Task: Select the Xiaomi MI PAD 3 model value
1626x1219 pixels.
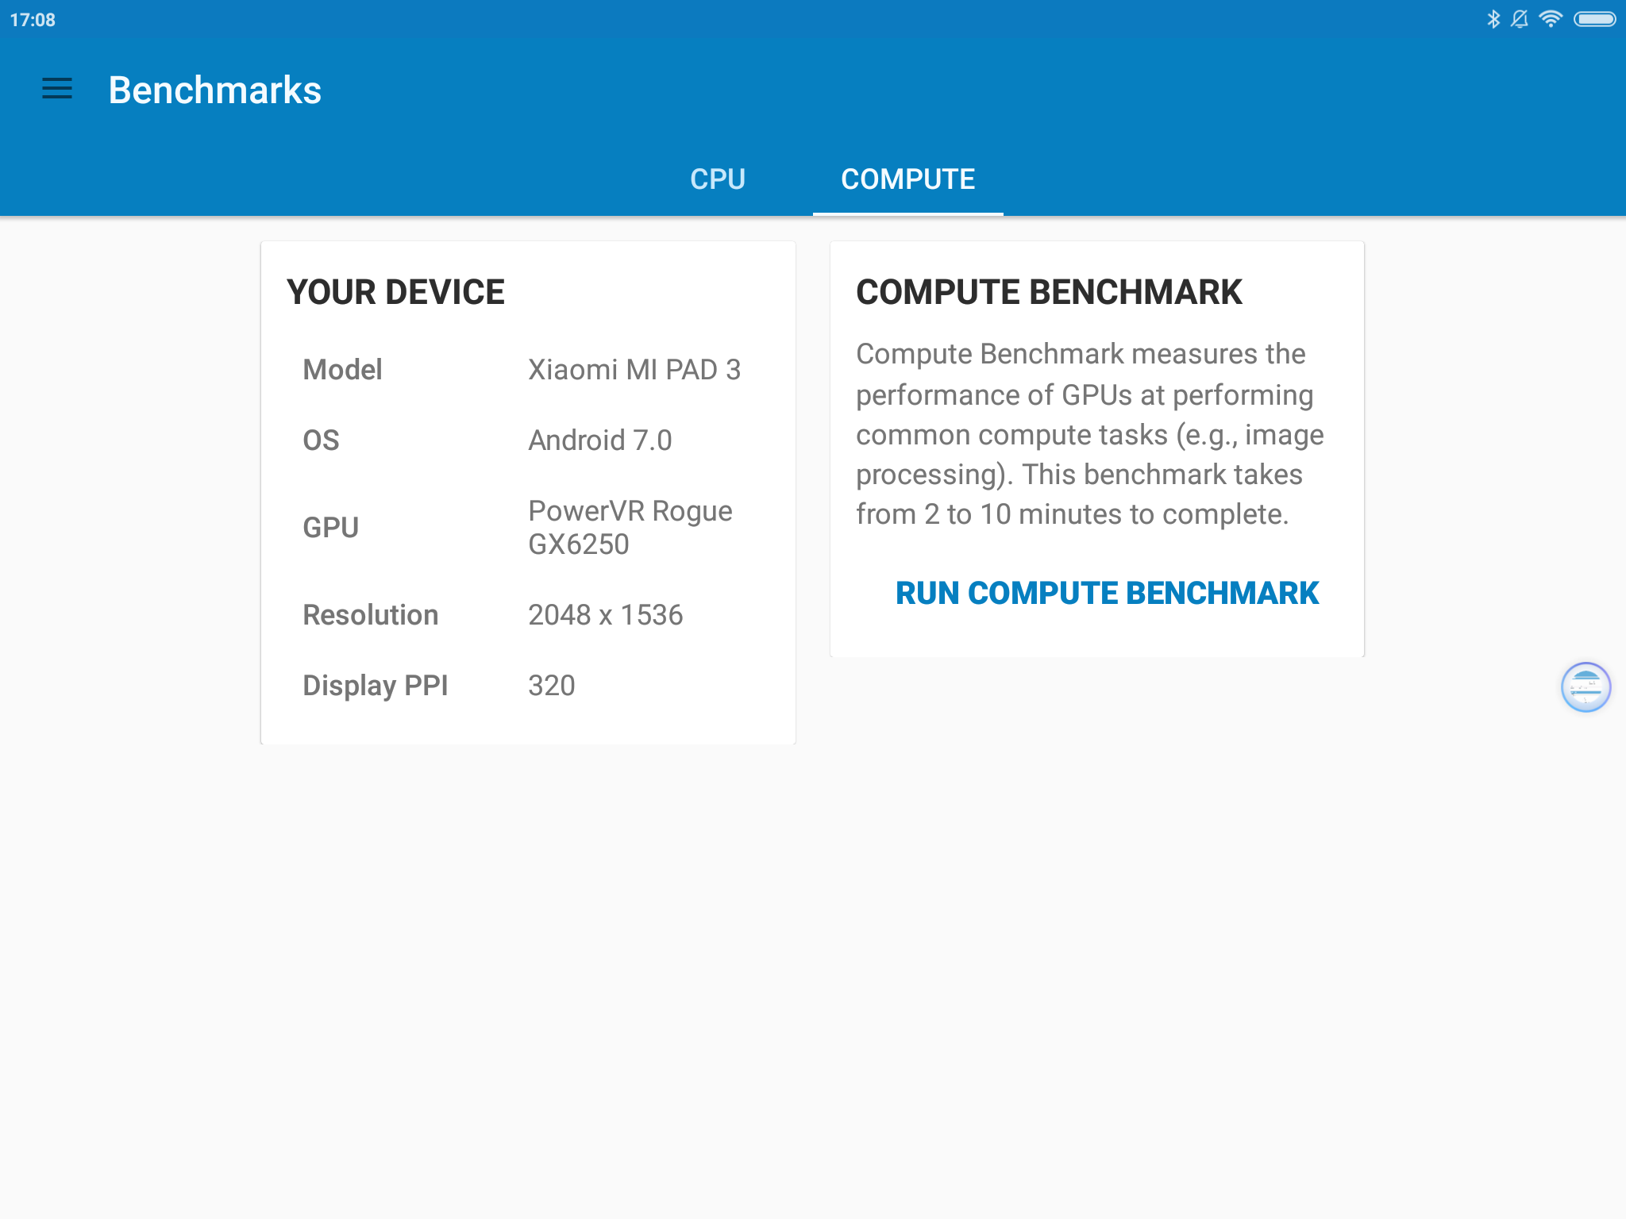Action: 634,370
